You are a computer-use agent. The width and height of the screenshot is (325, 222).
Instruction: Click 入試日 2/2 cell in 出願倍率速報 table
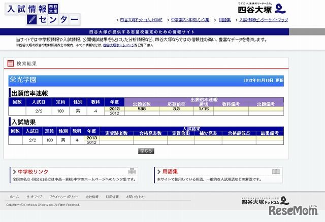tap(39, 111)
